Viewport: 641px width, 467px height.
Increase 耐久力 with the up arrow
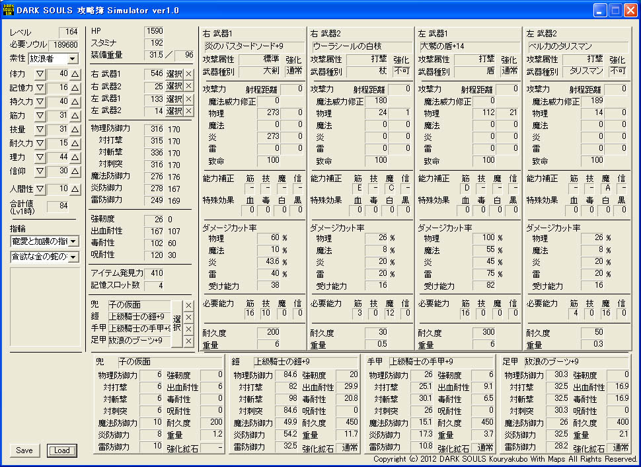75,144
